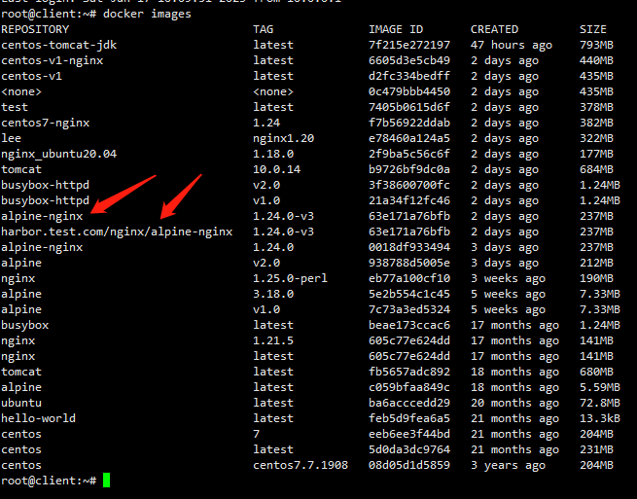The width and height of the screenshot is (637, 499).
Task: Click the left red arrow annotation
Action: [x=123, y=194]
